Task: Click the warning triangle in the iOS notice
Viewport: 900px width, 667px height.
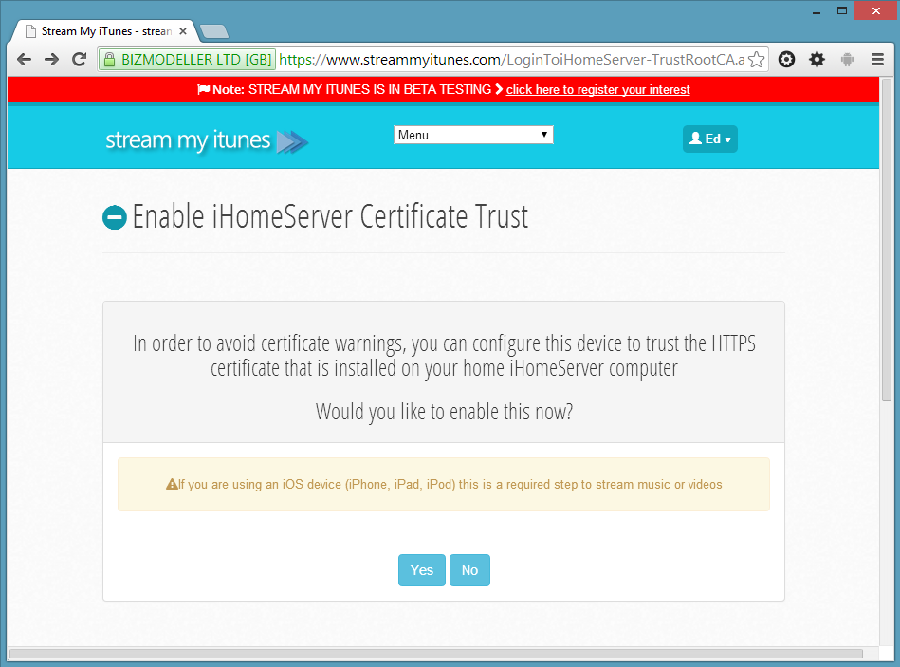Action: [172, 485]
